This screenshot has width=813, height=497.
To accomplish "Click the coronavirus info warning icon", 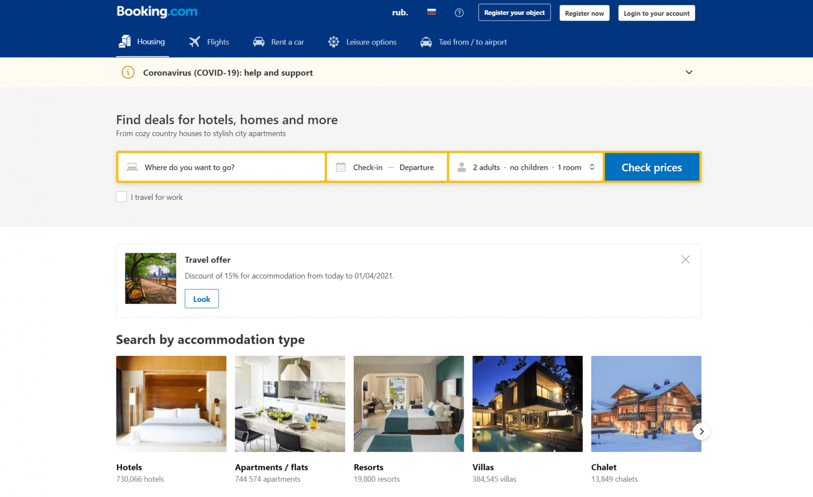I will point(128,72).
